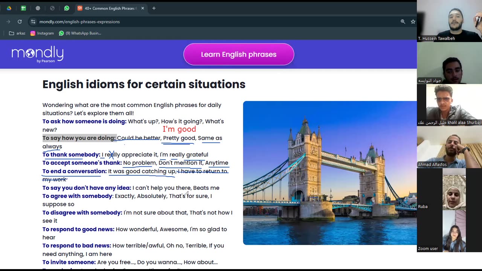Go forward in browser history
Image resolution: width=482 pixels, height=271 pixels.
8,22
